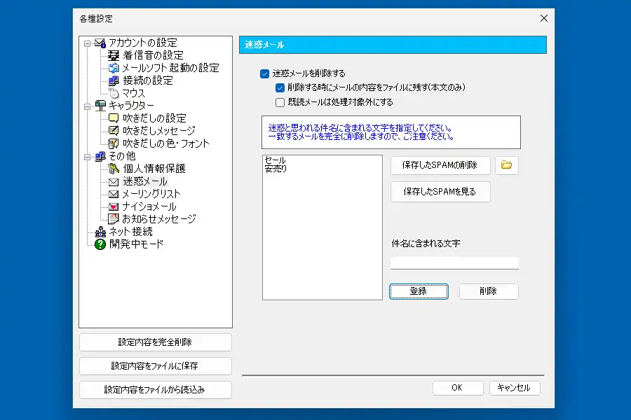
Task: Click the 迷惑メール envelope icon in tree
Action: click(114, 182)
